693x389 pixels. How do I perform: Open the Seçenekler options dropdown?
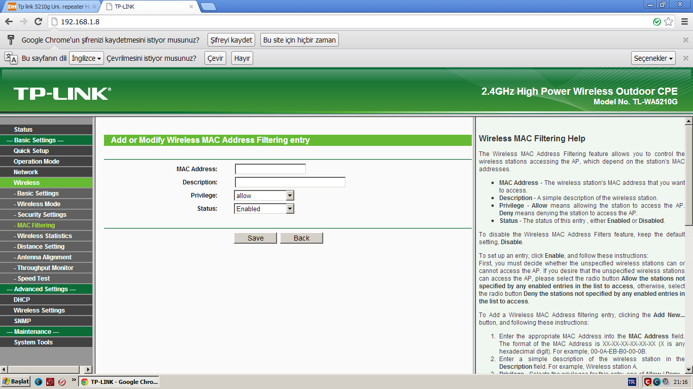(653, 58)
